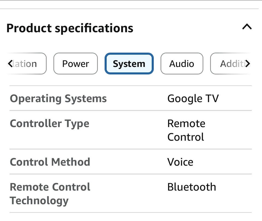Click the Controller Type label
Image resolution: width=262 pixels, height=221 pixels.
pos(49,124)
